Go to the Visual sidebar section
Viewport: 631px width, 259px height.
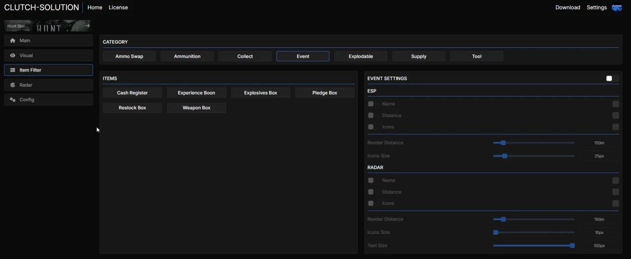[48, 55]
